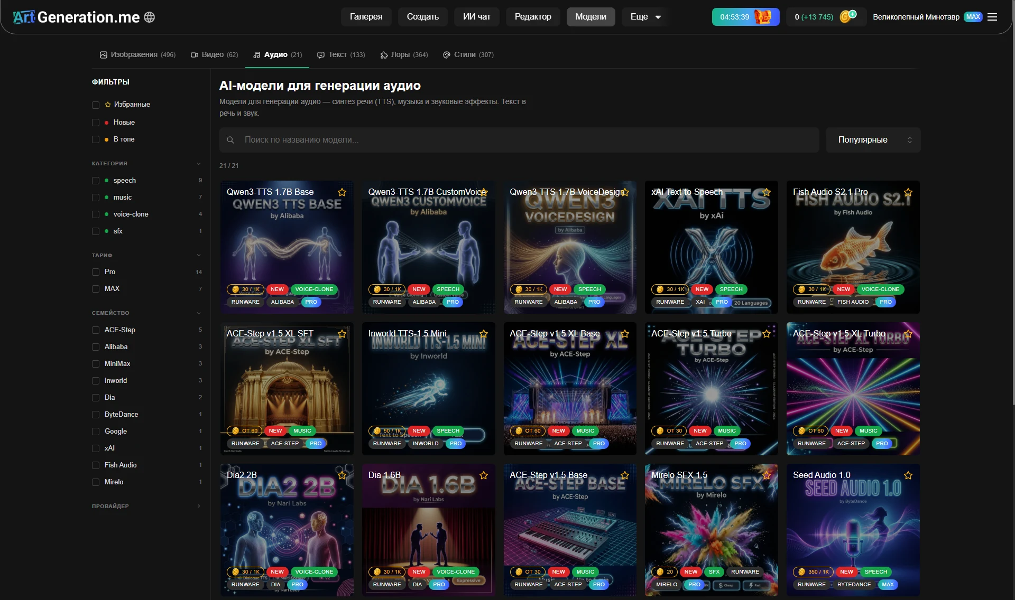Click the model name search field

pos(519,140)
